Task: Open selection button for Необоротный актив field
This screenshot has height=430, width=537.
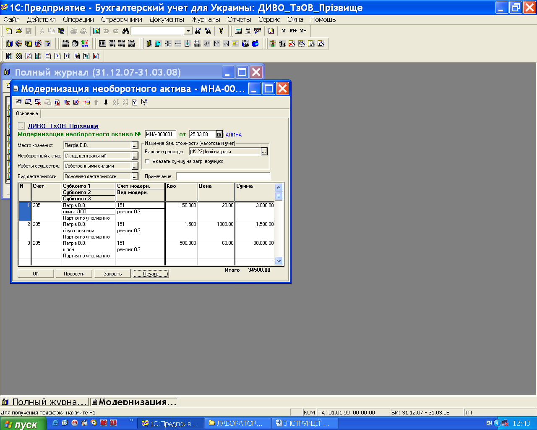Action: (135, 156)
